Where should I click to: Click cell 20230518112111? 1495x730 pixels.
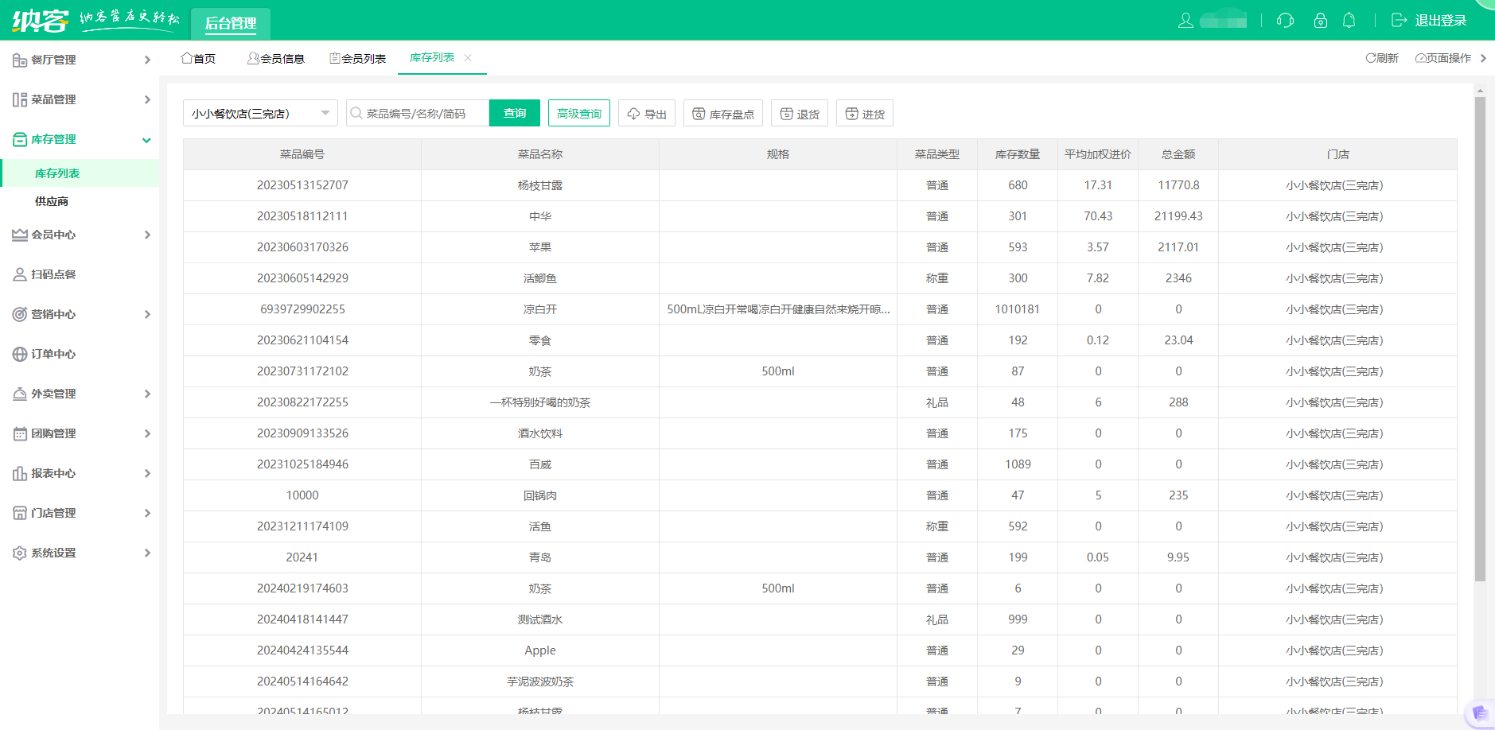coord(302,216)
